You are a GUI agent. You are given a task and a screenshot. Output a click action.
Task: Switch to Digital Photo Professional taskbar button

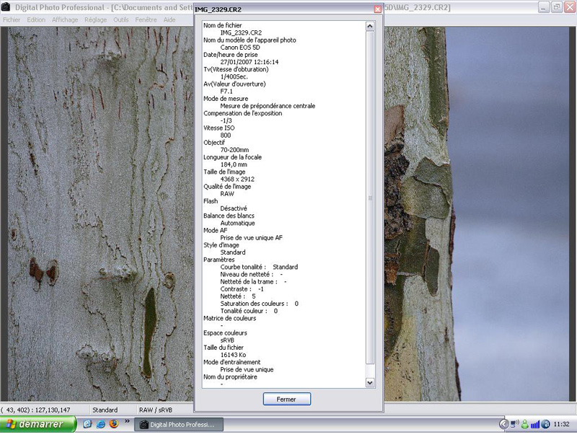tap(179, 425)
